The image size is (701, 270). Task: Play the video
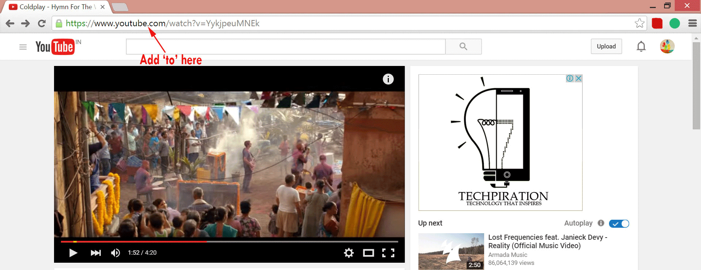[73, 253]
